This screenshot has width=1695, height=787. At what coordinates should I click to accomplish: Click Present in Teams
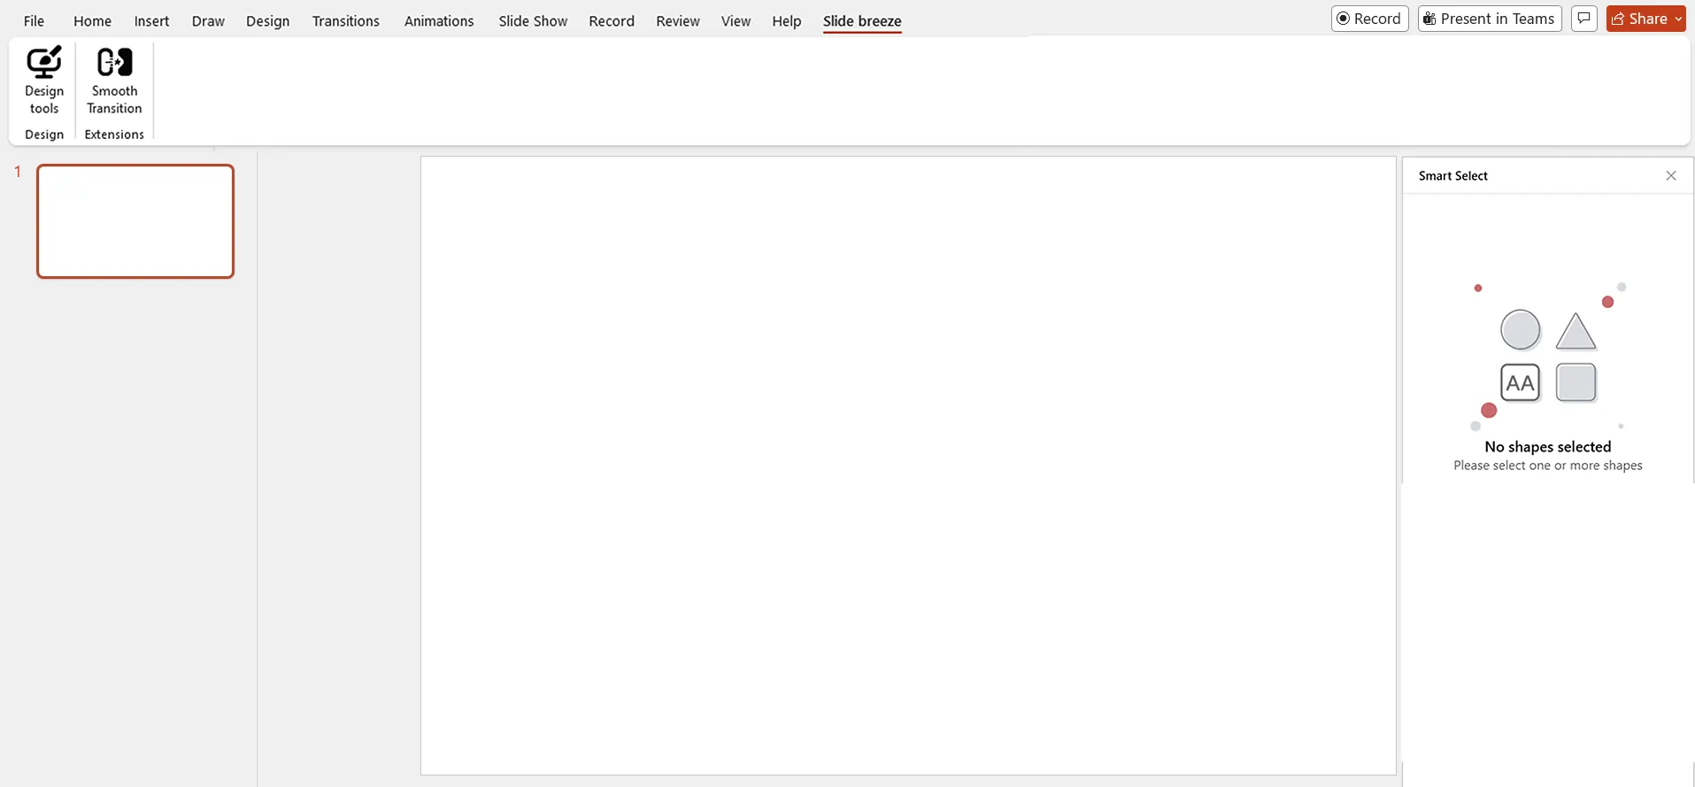tap(1490, 19)
